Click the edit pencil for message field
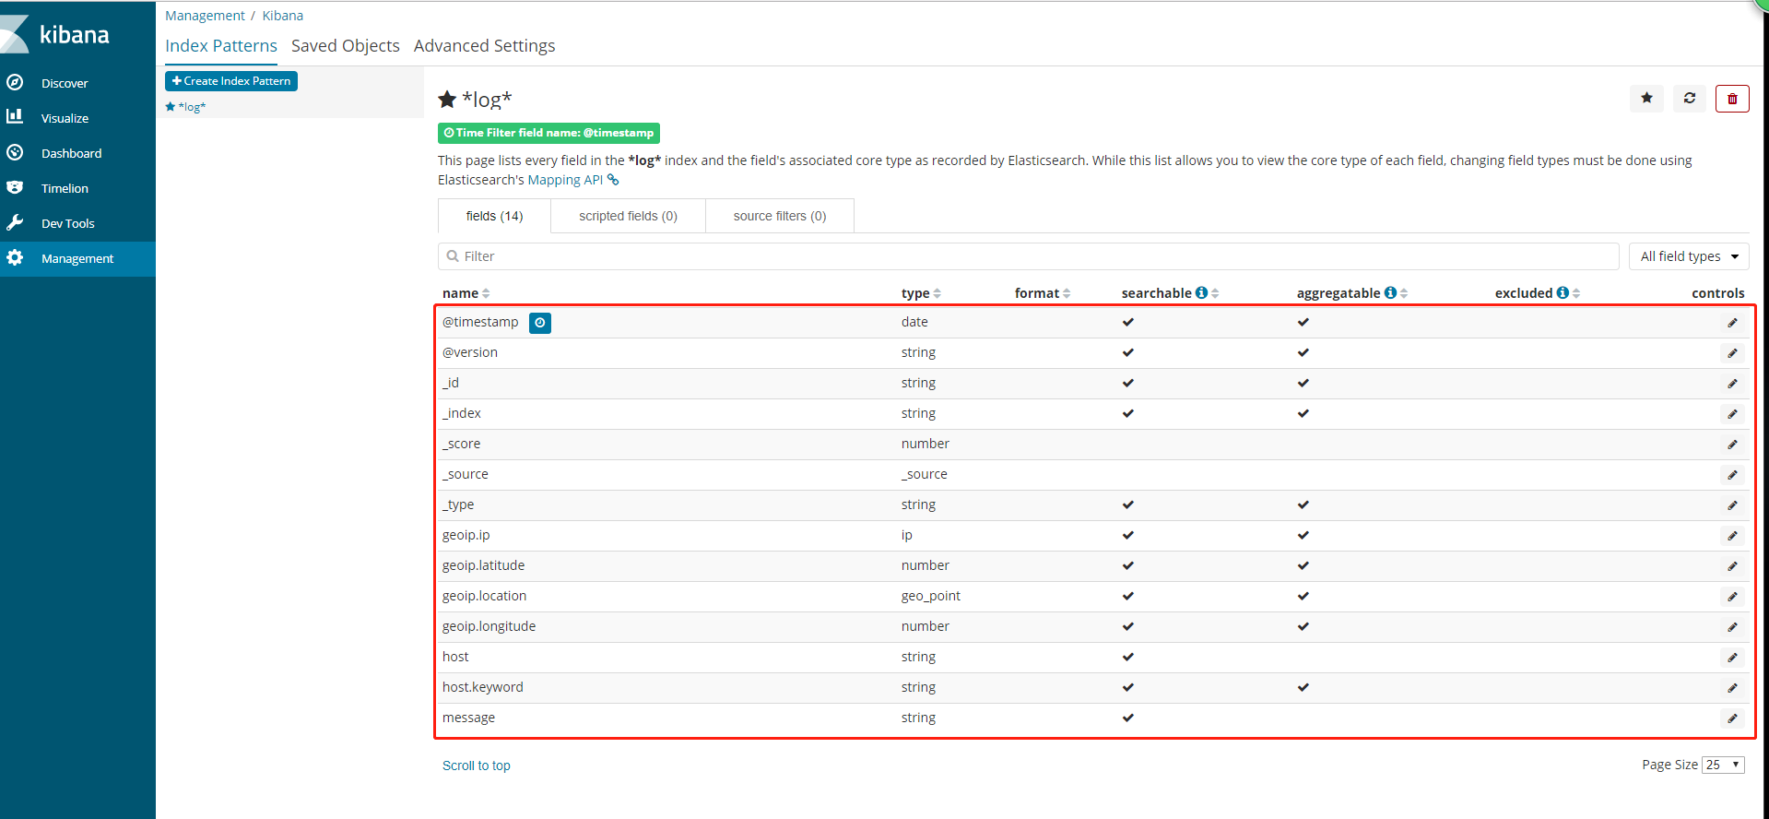This screenshot has height=819, width=1769. 1732,718
